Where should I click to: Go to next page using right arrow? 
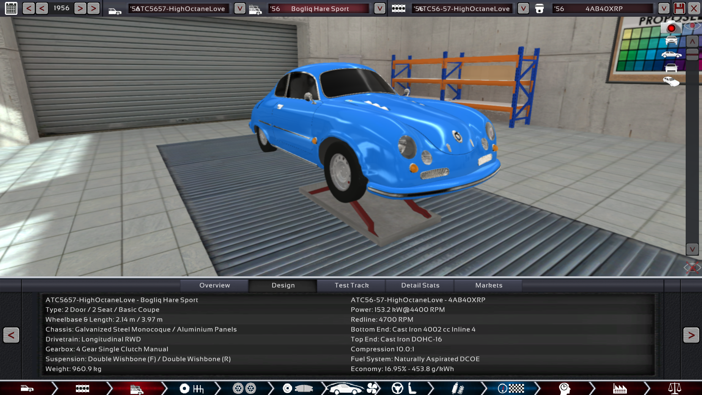pyautogui.click(x=691, y=335)
